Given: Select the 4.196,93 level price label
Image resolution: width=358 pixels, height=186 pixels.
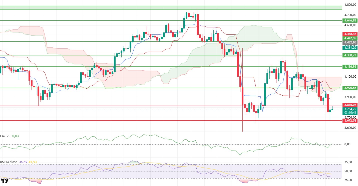Looking at the screenshot, I should coord(350,67).
